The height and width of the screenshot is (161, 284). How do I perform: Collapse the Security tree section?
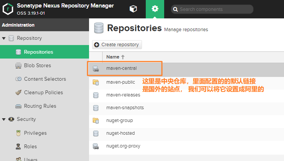tap(4, 119)
